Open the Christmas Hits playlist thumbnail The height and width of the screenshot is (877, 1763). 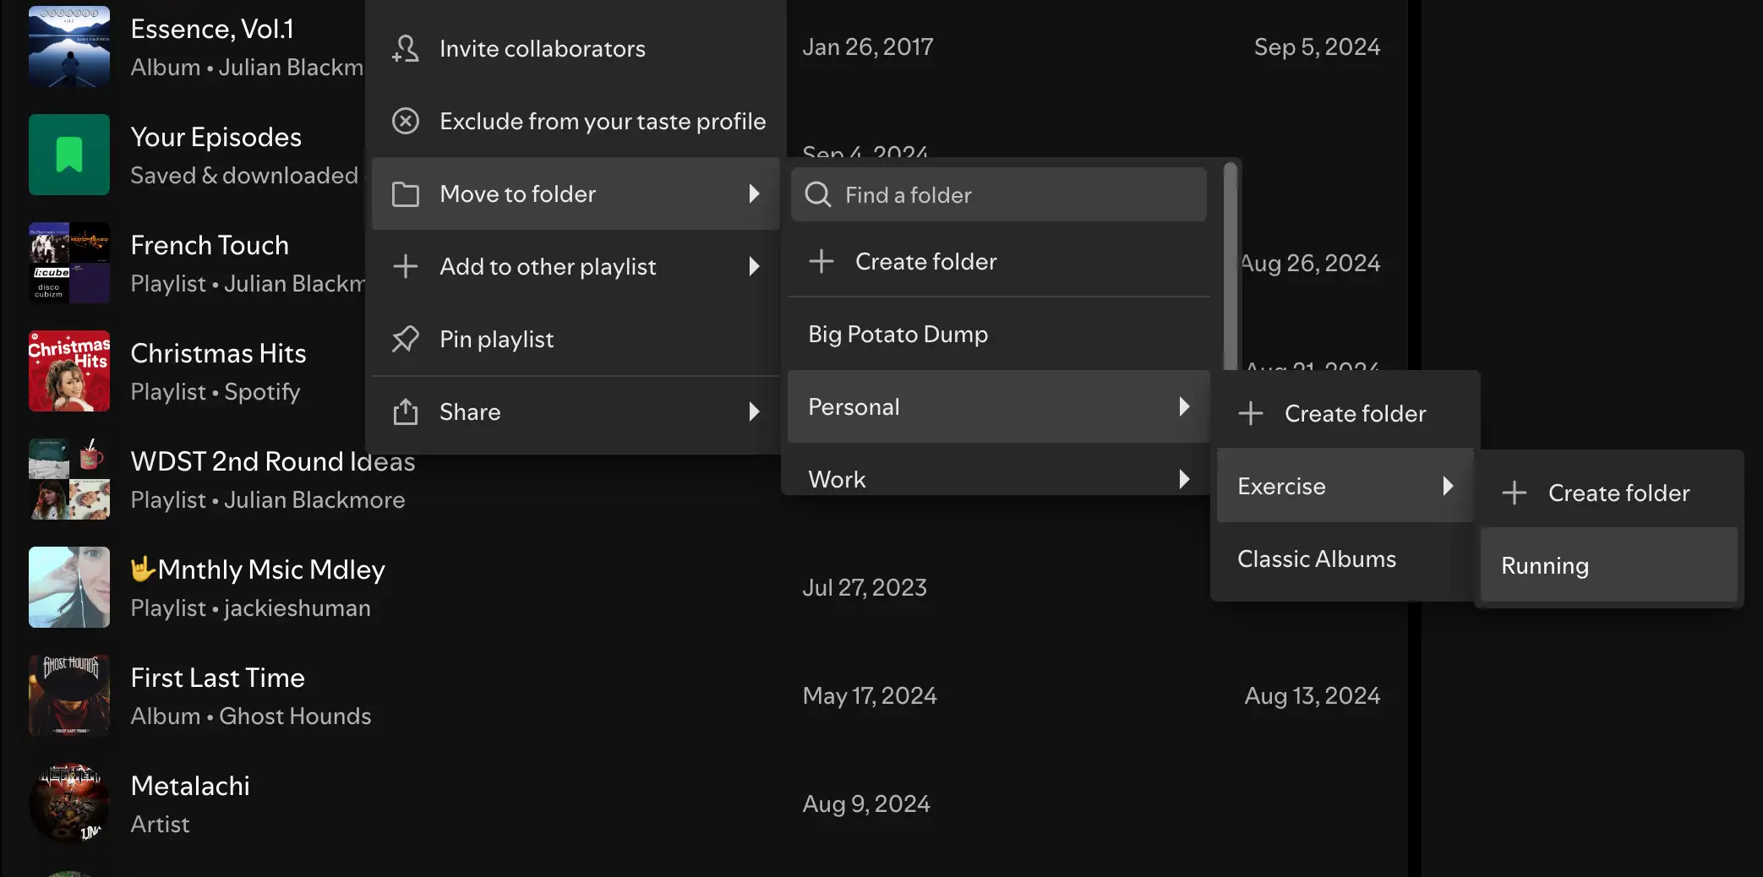pyautogui.click(x=69, y=371)
